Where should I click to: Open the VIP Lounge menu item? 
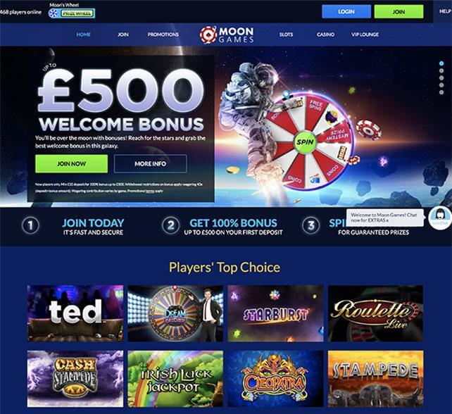click(x=365, y=34)
